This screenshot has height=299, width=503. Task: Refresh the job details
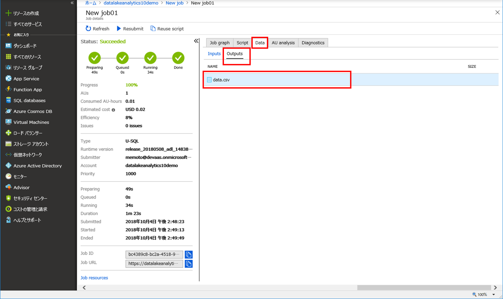point(97,29)
